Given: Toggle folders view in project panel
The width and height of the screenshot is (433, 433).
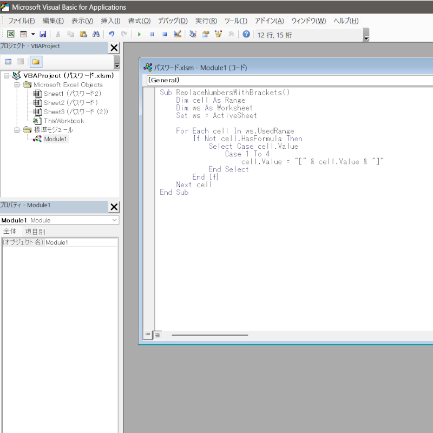Looking at the screenshot, I should [x=36, y=62].
